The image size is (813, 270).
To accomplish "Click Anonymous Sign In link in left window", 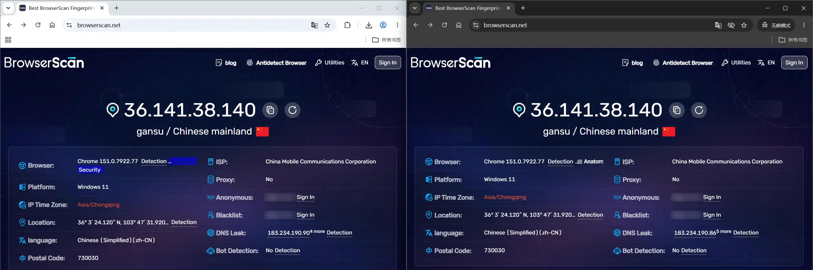I will click(306, 197).
